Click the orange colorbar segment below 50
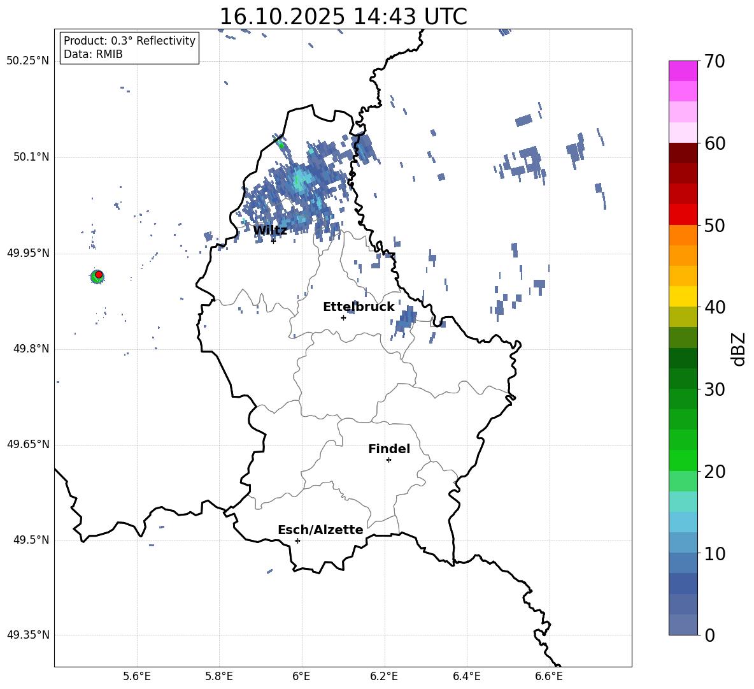This screenshot has width=754, height=689. [683, 235]
